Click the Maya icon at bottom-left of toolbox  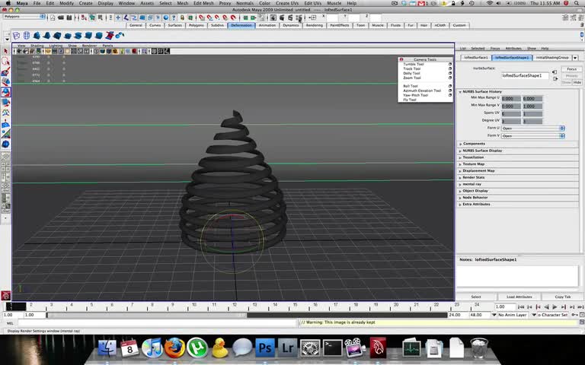coord(5,295)
